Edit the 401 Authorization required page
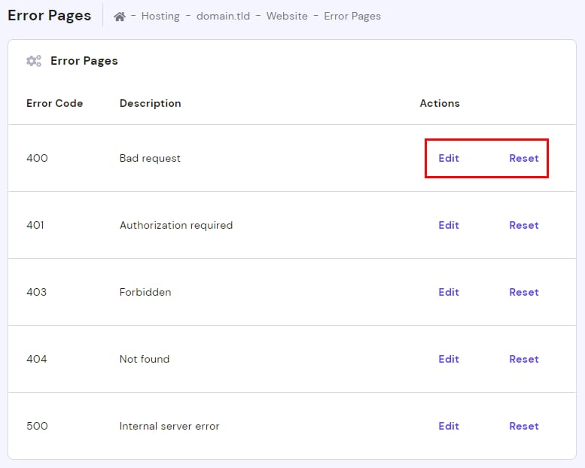Screen dimensions: 585x468 tap(449, 225)
